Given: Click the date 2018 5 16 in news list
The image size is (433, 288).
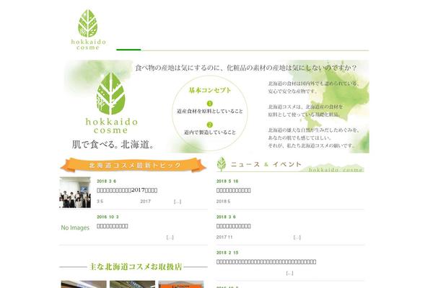Looking at the screenshot, I should click(x=227, y=181).
